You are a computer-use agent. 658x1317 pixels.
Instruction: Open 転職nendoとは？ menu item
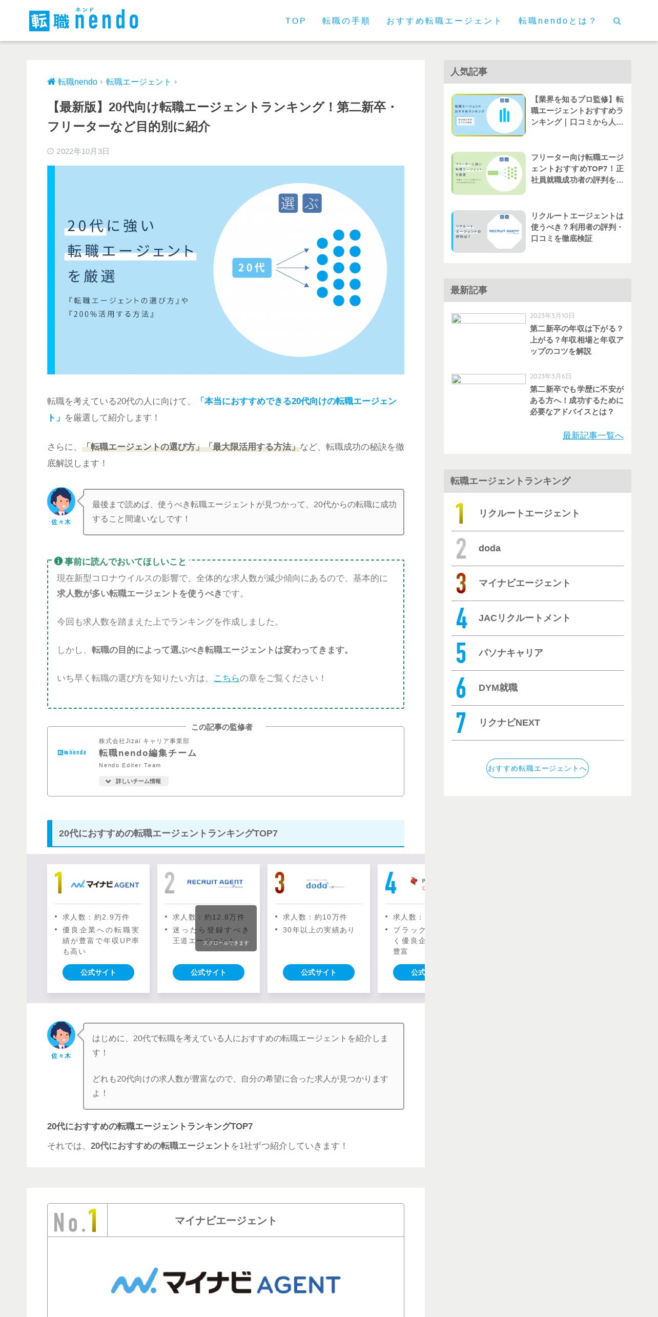[x=557, y=21]
